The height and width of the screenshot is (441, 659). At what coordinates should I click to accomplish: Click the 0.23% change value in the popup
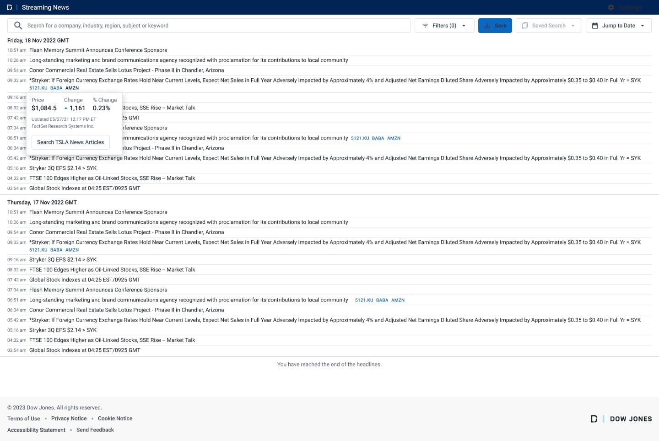(102, 108)
